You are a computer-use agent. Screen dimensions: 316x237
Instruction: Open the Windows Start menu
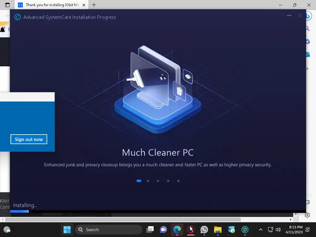(x=67, y=230)
